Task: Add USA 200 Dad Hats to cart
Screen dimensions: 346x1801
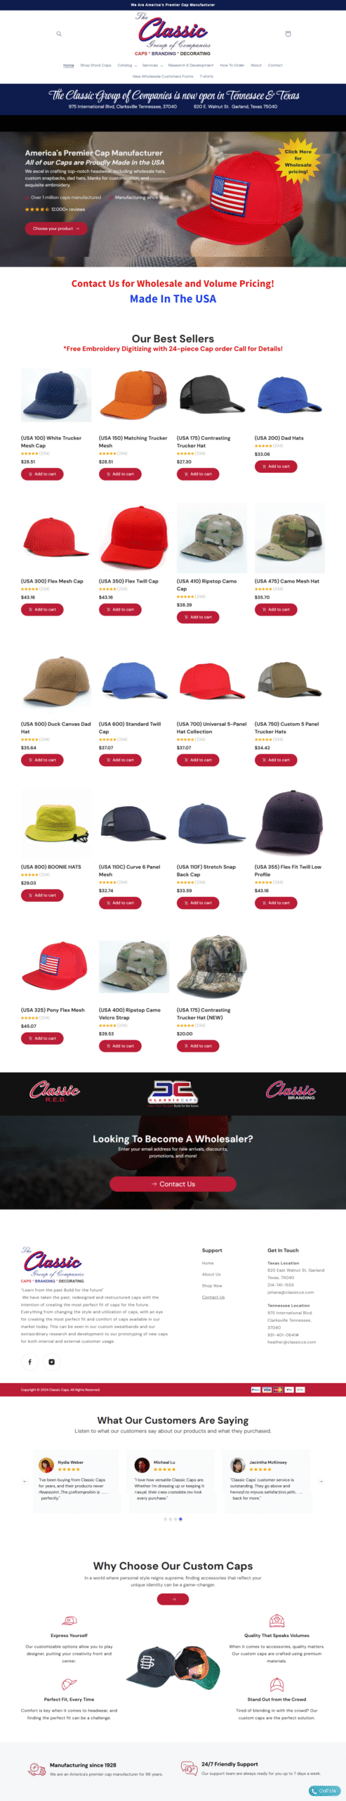Action: tap(276, 466)
